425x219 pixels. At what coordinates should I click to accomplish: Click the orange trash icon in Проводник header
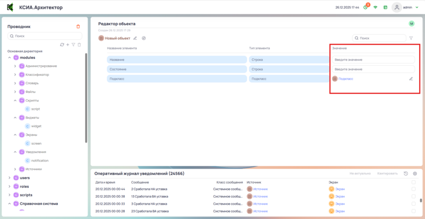[x=78, y=27]
